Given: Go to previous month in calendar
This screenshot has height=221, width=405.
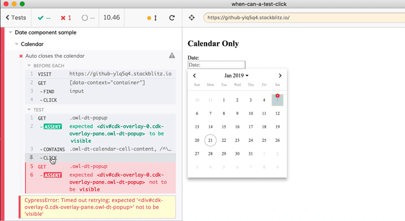Looking at the screenshot, I should [x=195, y=76].
